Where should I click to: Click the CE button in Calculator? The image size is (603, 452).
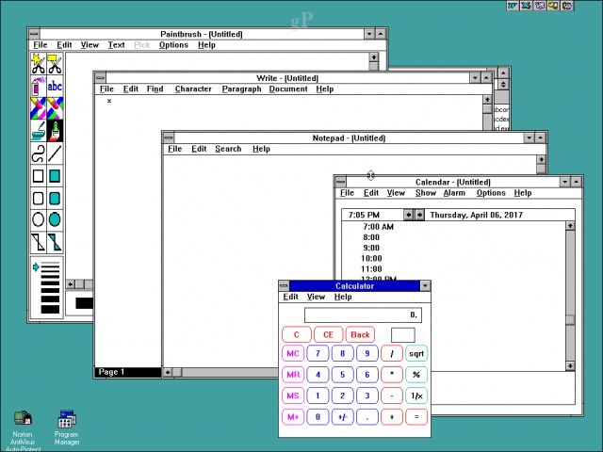(328, 335)
